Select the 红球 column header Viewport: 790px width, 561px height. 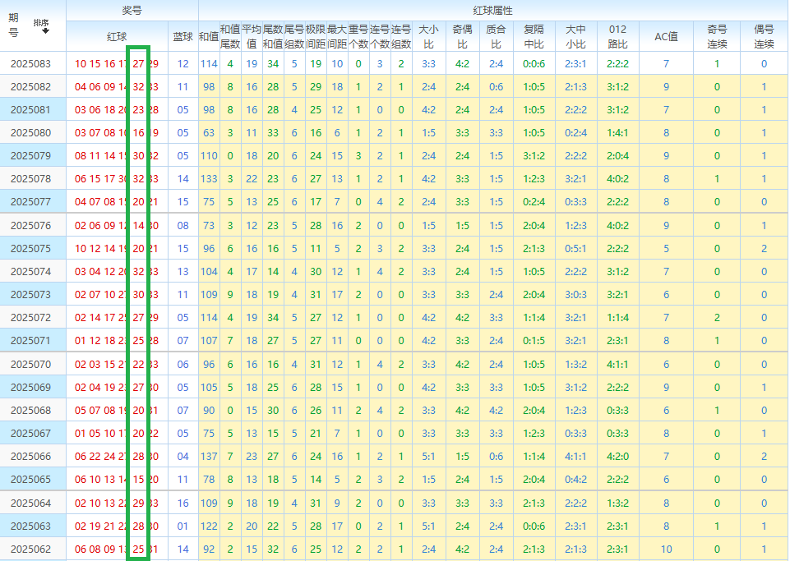tap(117, 36)
